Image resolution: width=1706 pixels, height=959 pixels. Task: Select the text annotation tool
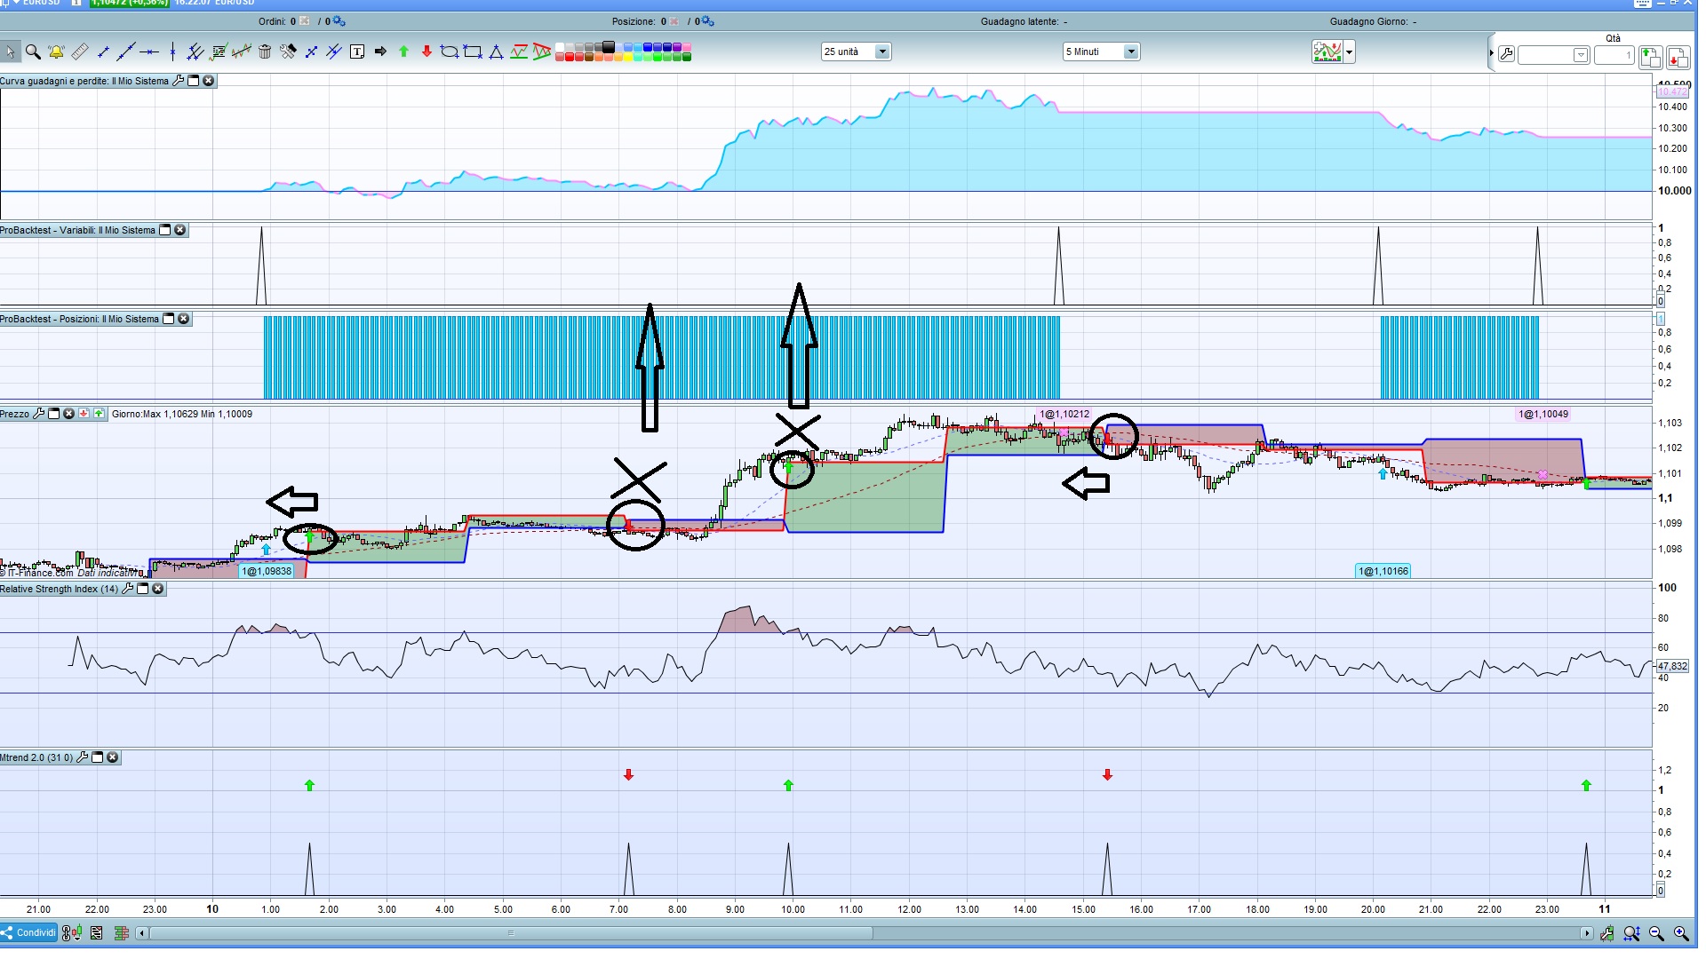pyautogui.click(x=357, y=52)
